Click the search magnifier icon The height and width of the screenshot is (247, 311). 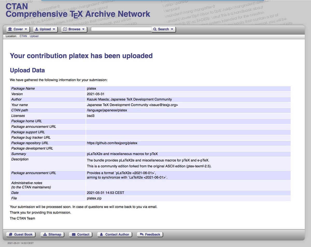tap(155, 29)
